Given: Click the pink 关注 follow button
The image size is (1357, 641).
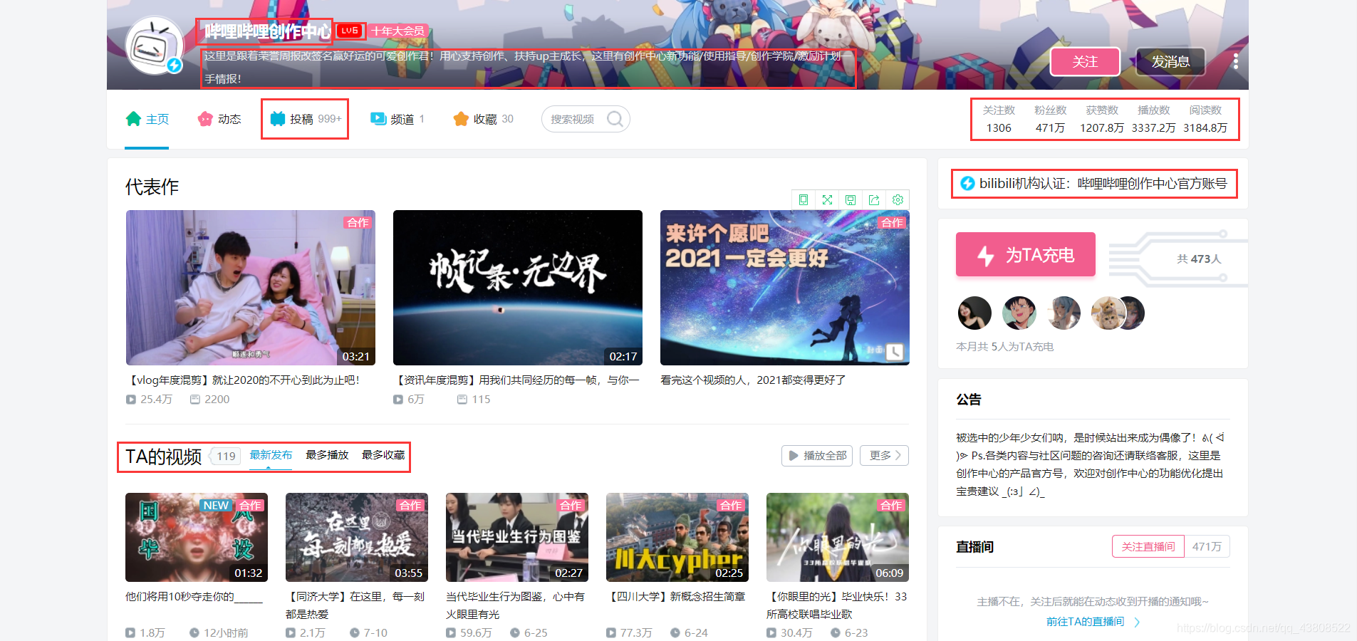Looking at the screenshot, I should (1085, 62).
